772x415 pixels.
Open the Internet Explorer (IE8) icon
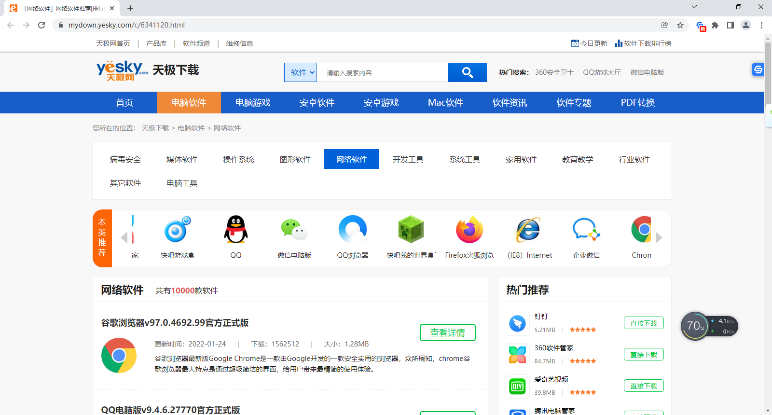(528, 230)
